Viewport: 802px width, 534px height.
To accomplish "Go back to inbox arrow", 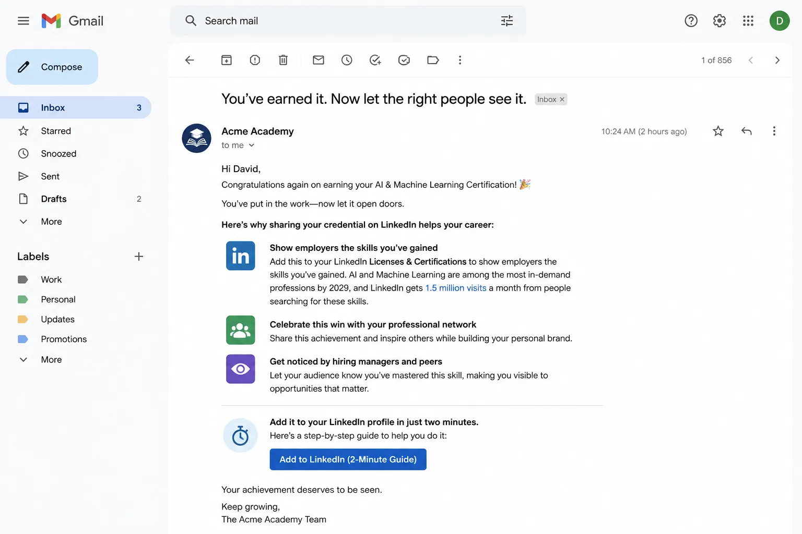I will pyautogui.click(x=190, y=60).
